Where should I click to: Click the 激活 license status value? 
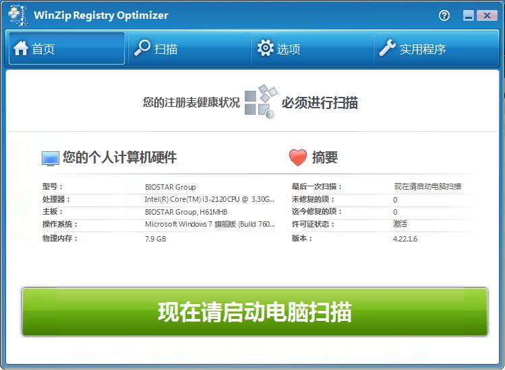coord(400,224)
